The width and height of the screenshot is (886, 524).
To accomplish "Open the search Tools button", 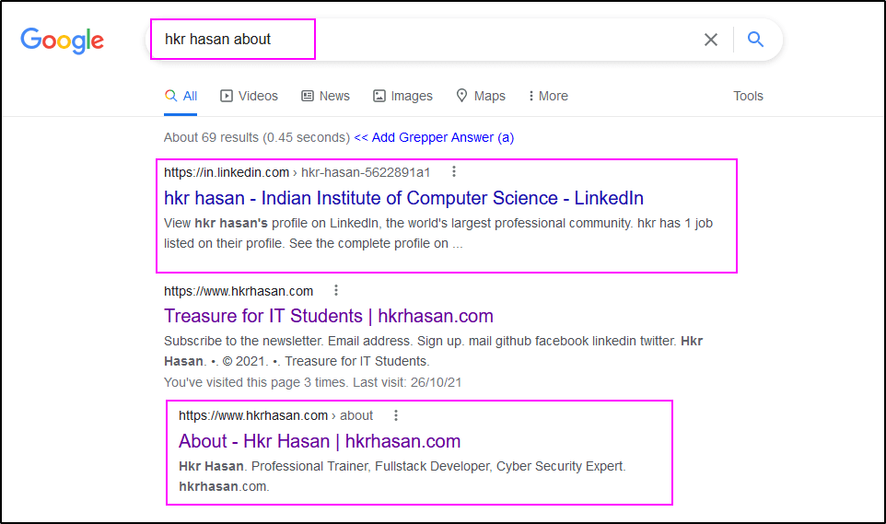I will coord(748,96).
